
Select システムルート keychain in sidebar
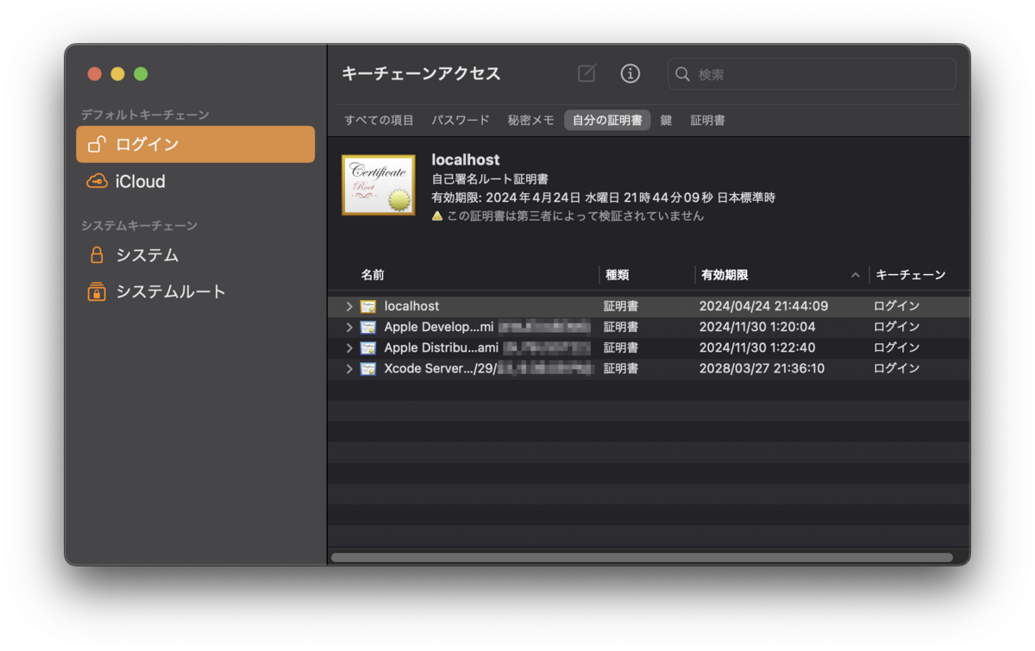point(196,291)
